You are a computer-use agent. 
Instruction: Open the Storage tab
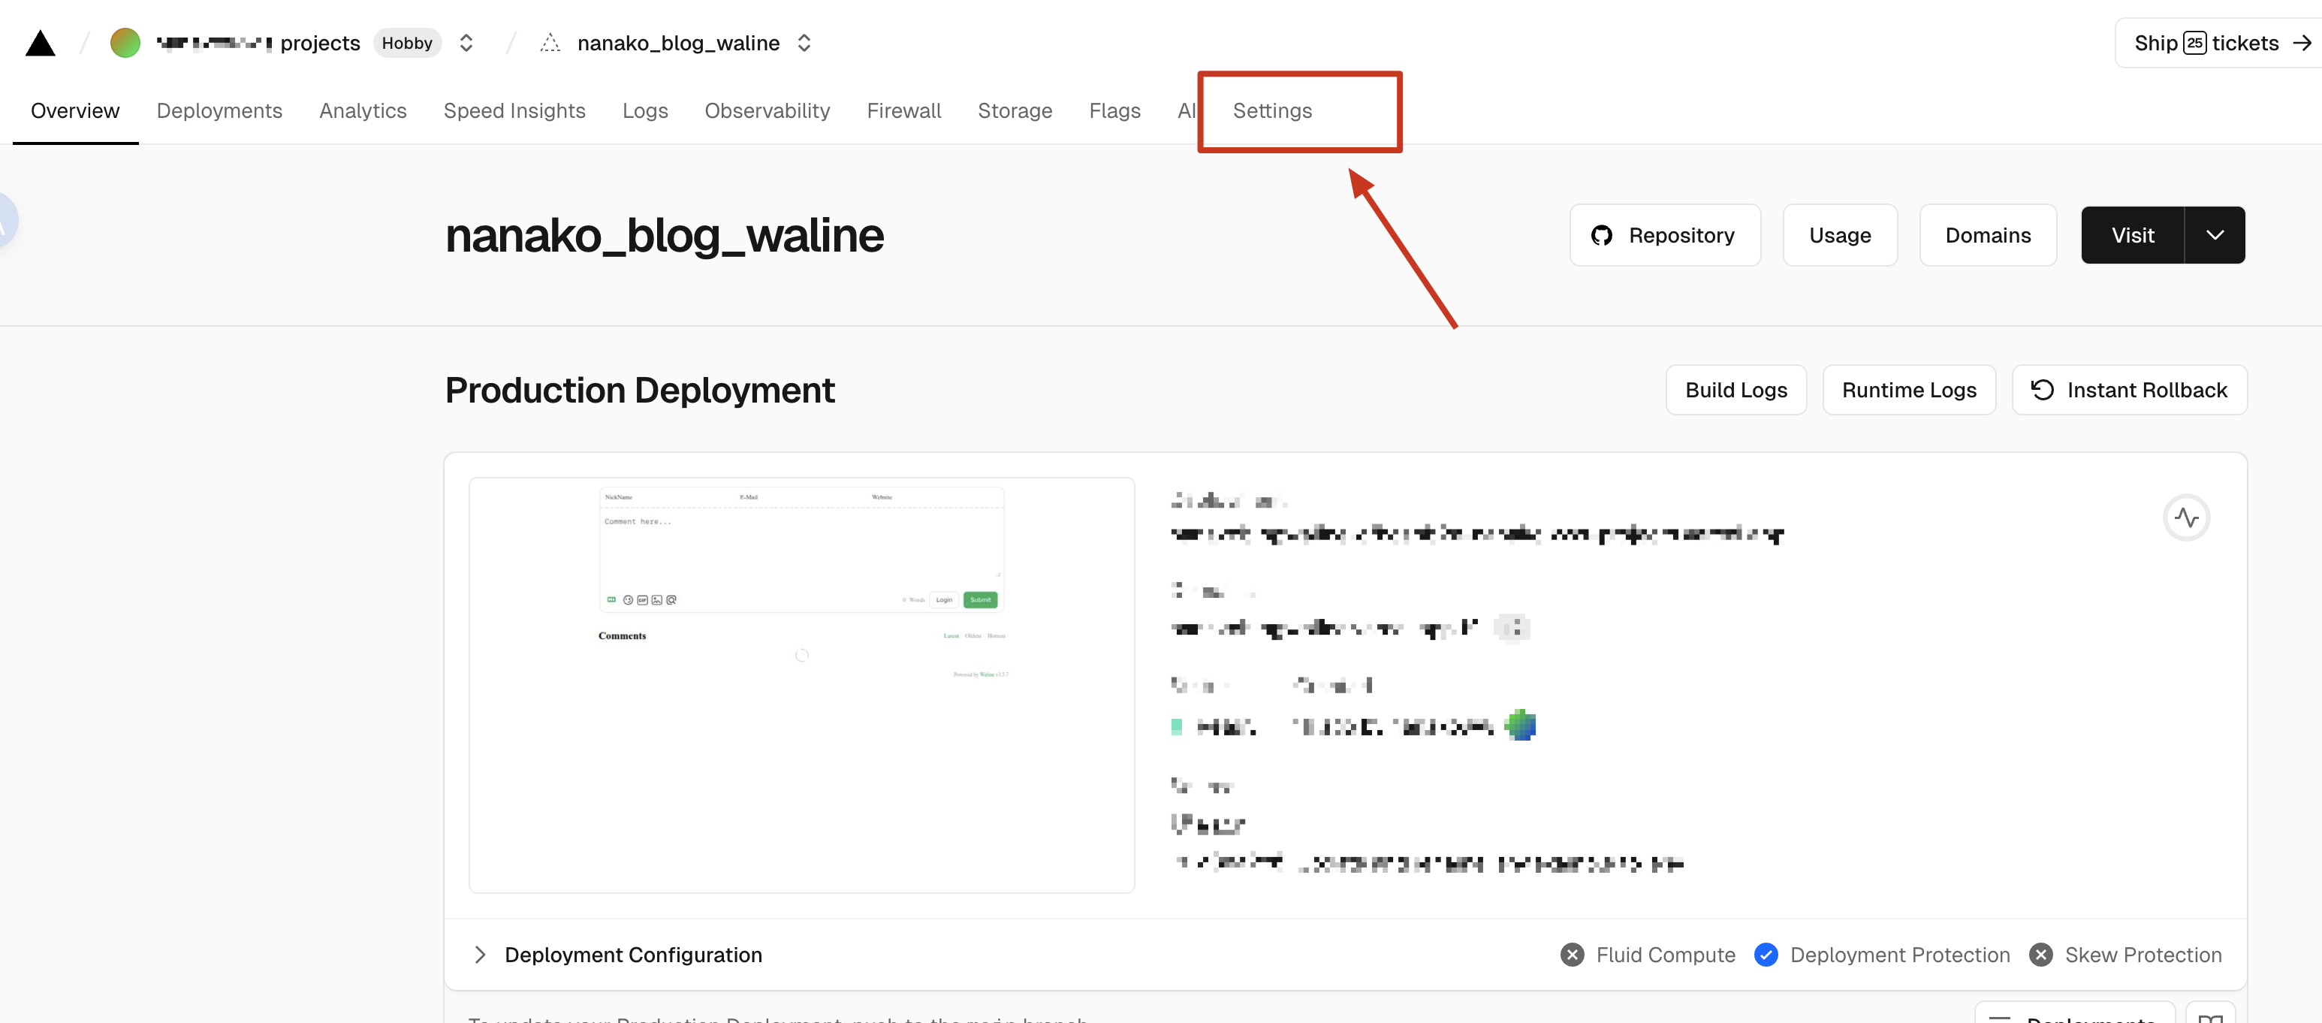[1014, 111]
